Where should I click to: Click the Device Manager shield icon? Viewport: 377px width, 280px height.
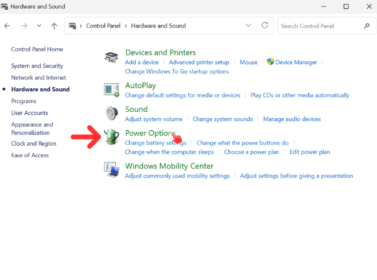click(x=270, y=62)
